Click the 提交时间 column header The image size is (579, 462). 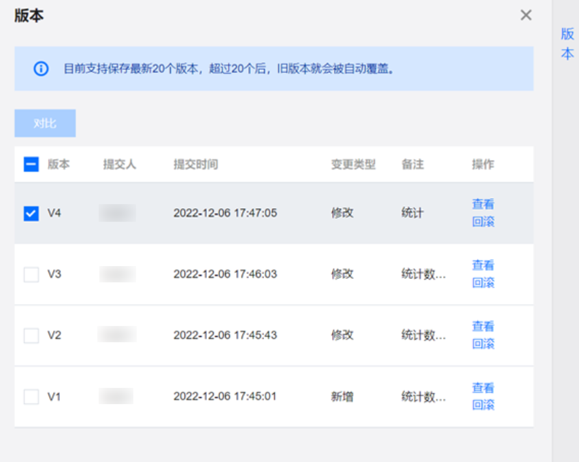click(196, 165)
